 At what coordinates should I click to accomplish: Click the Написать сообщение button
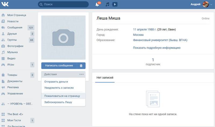click(59, 66)
